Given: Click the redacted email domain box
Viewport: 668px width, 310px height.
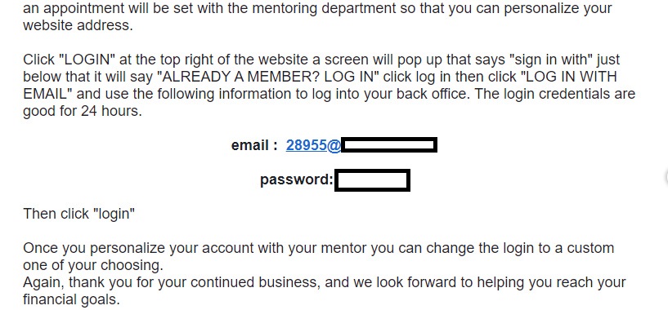Looking at the screenshot, I should tap(389, 145).
